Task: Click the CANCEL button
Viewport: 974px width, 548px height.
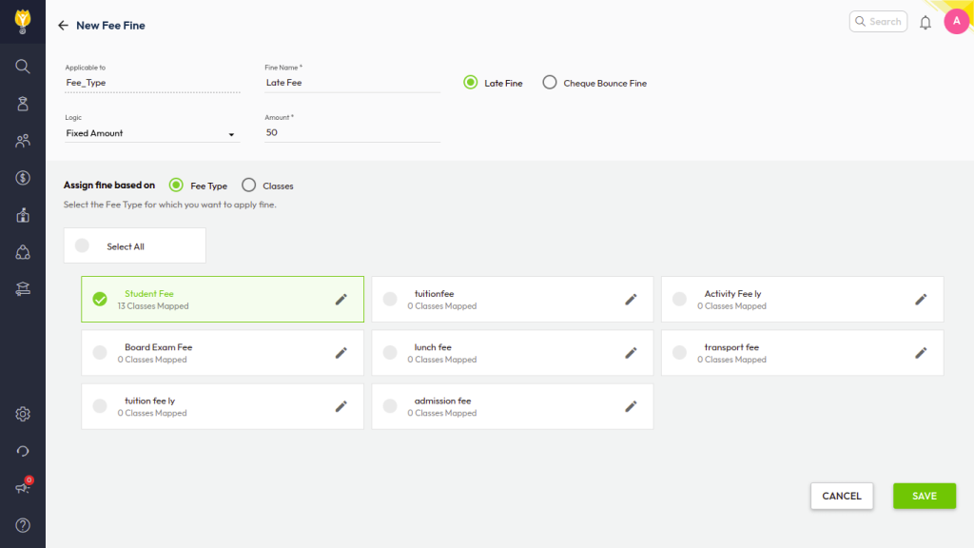Action: click(x=841, y=496)
